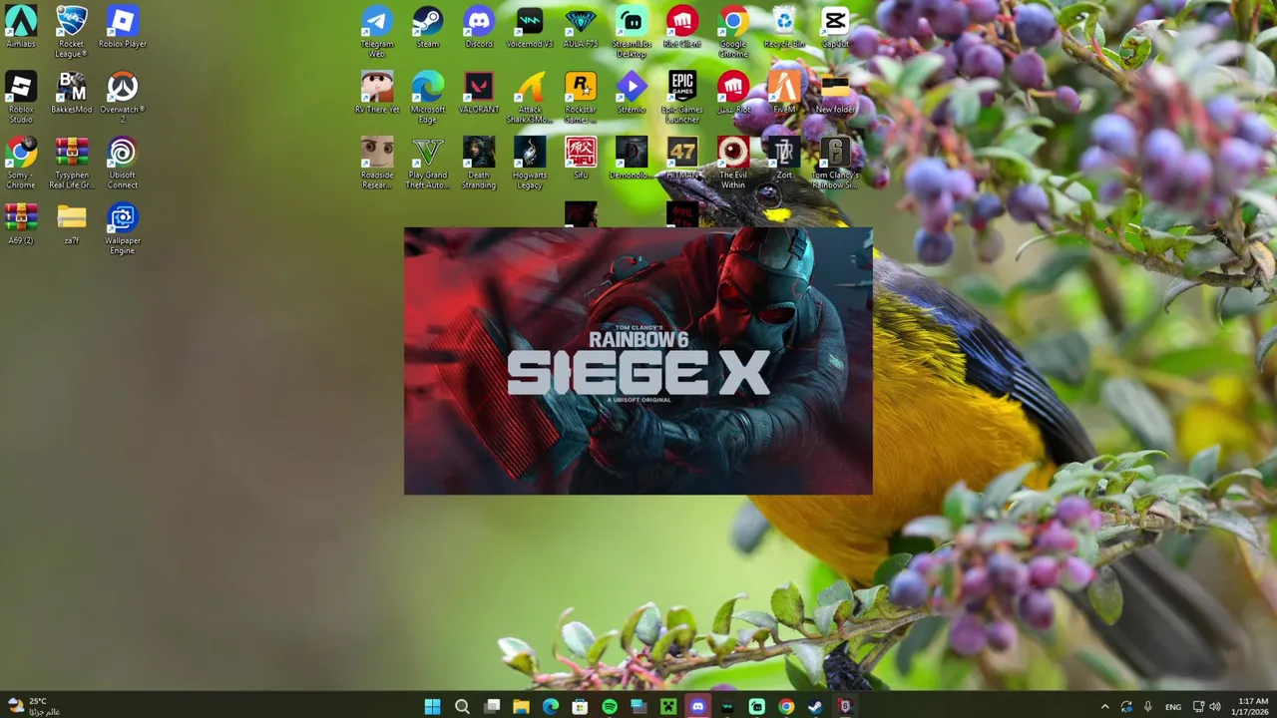Open File Explorer from the taskbar
The image size is (1277, 718).
[521, 706]
